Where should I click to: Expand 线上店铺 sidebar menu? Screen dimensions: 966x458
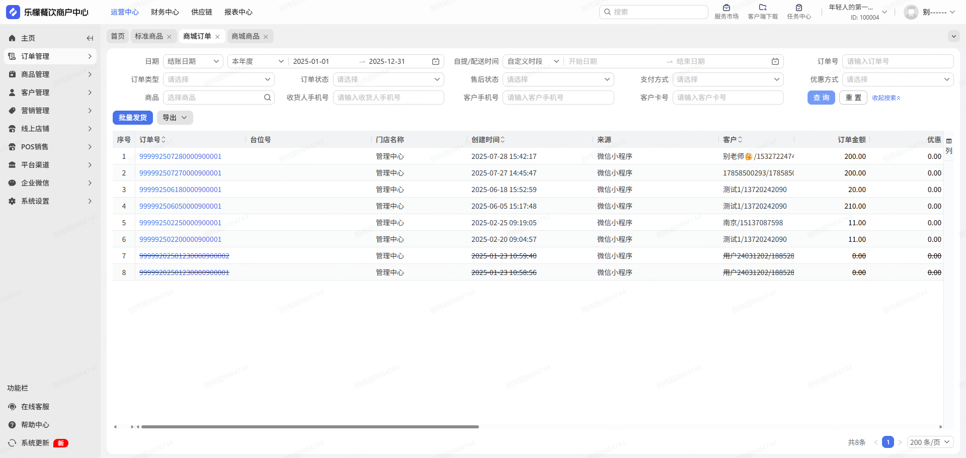(50, 129)
